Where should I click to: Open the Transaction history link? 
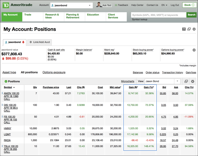(x=172, y=73)
